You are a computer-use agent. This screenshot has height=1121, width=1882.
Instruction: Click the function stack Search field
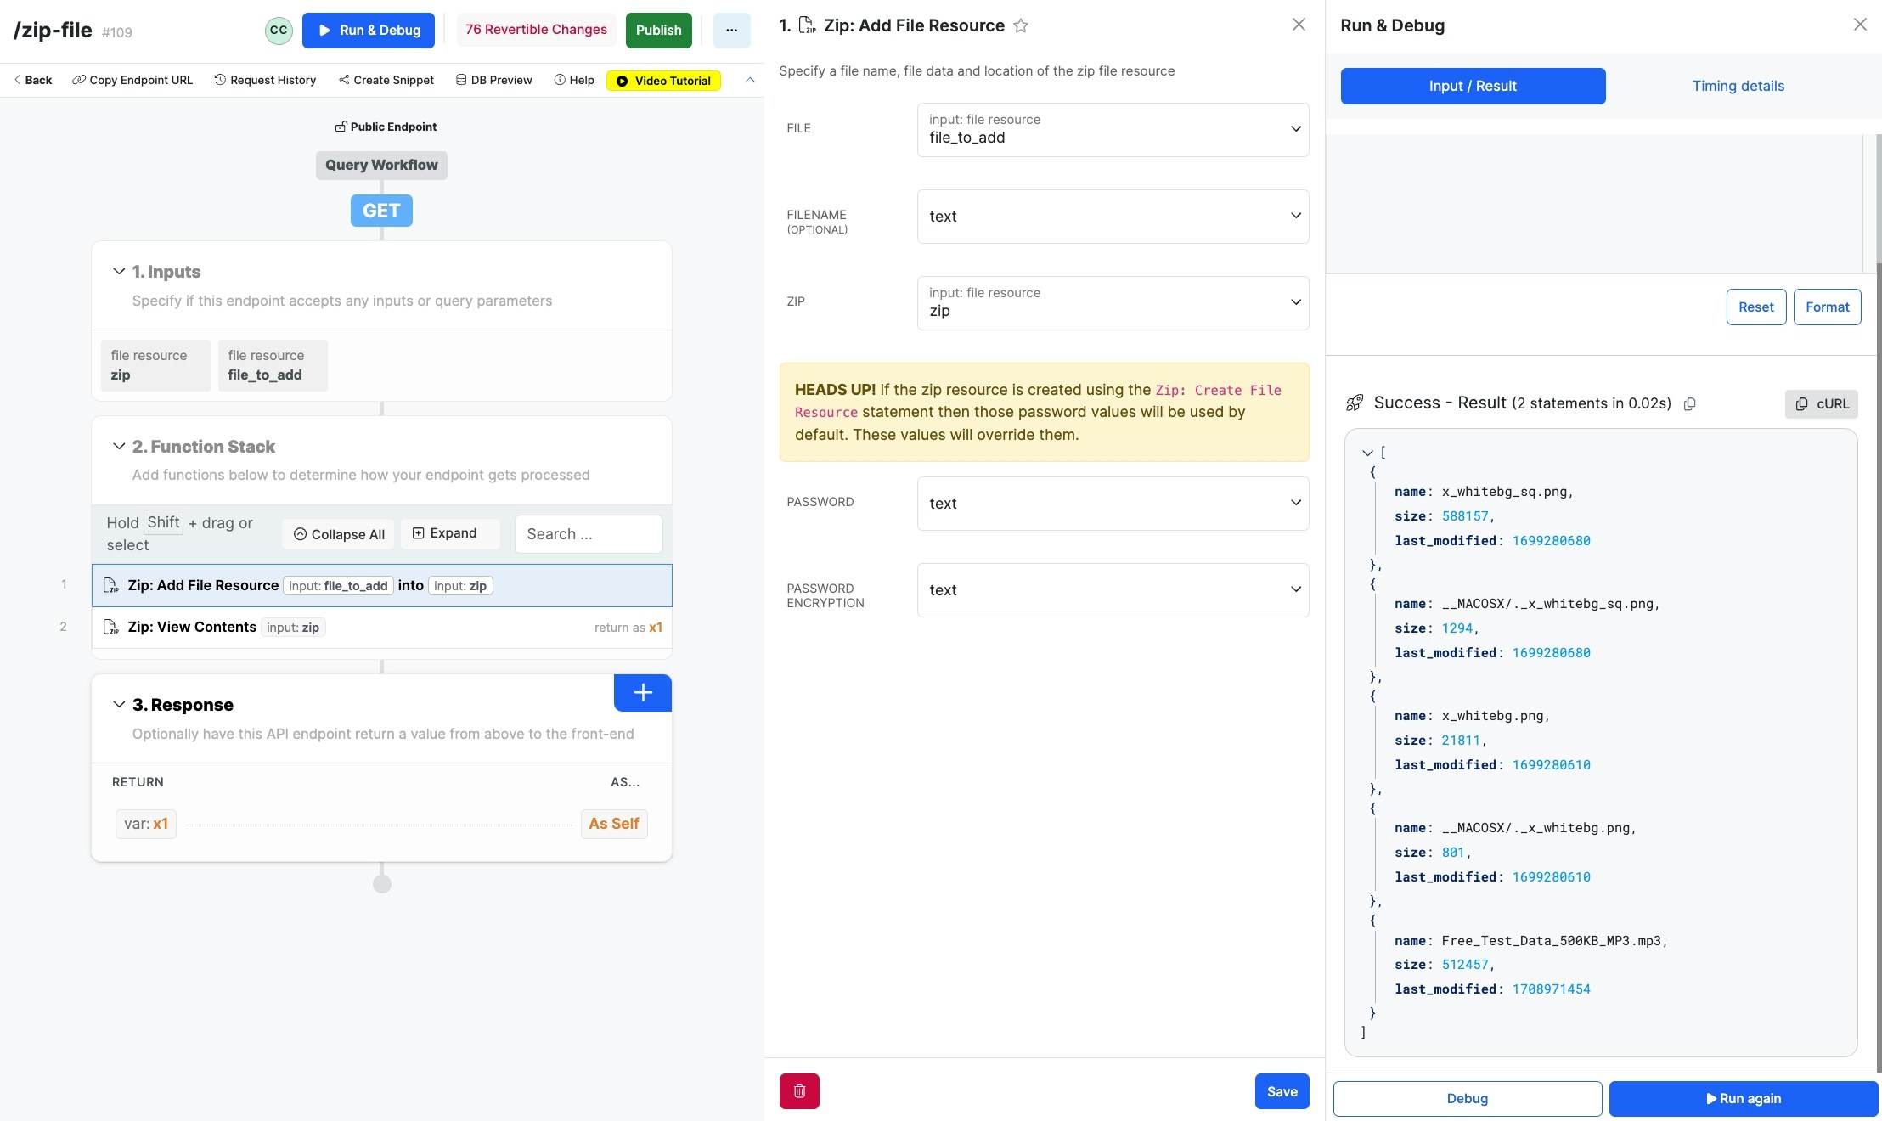pyautogui.click(x=588, y=534)
